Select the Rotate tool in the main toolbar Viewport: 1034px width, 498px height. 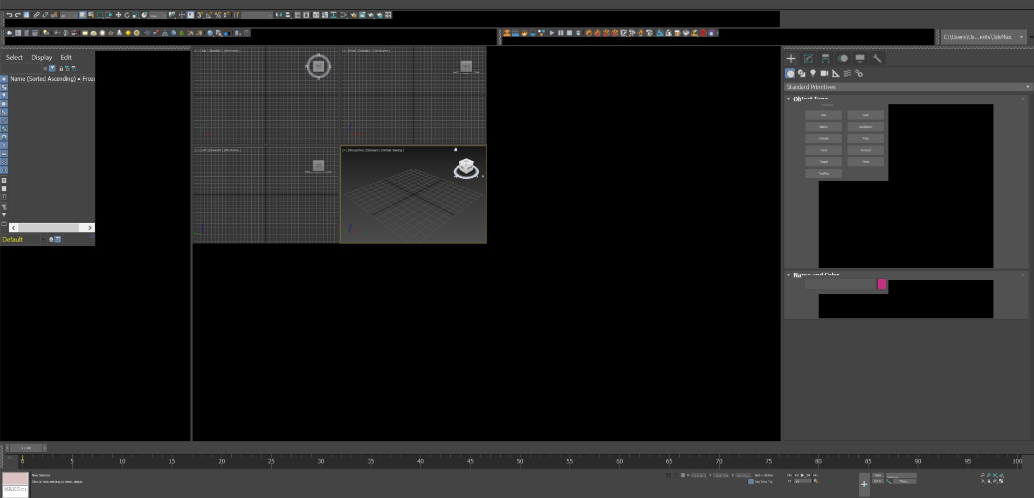click(x=127, y=15)
